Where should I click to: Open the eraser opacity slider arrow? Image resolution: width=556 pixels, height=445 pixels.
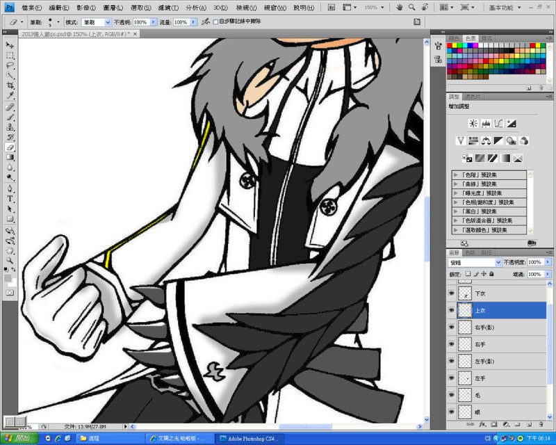coord(154,22)
